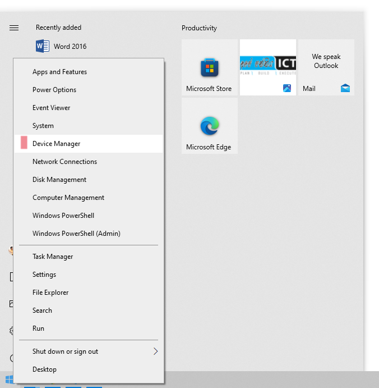
Task: Select Disk Management
Action: pyautogui.click(x=59, y=180)
